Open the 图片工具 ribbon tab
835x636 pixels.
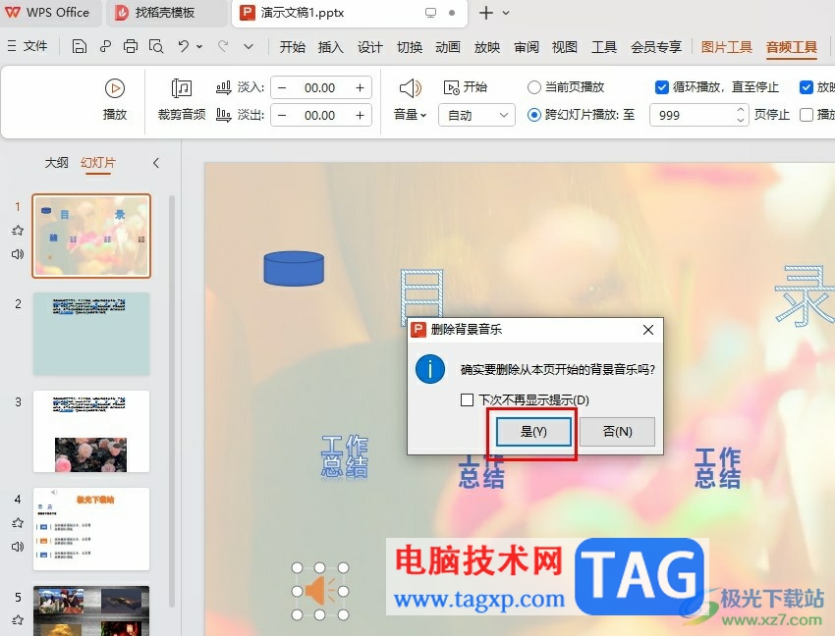726,47
